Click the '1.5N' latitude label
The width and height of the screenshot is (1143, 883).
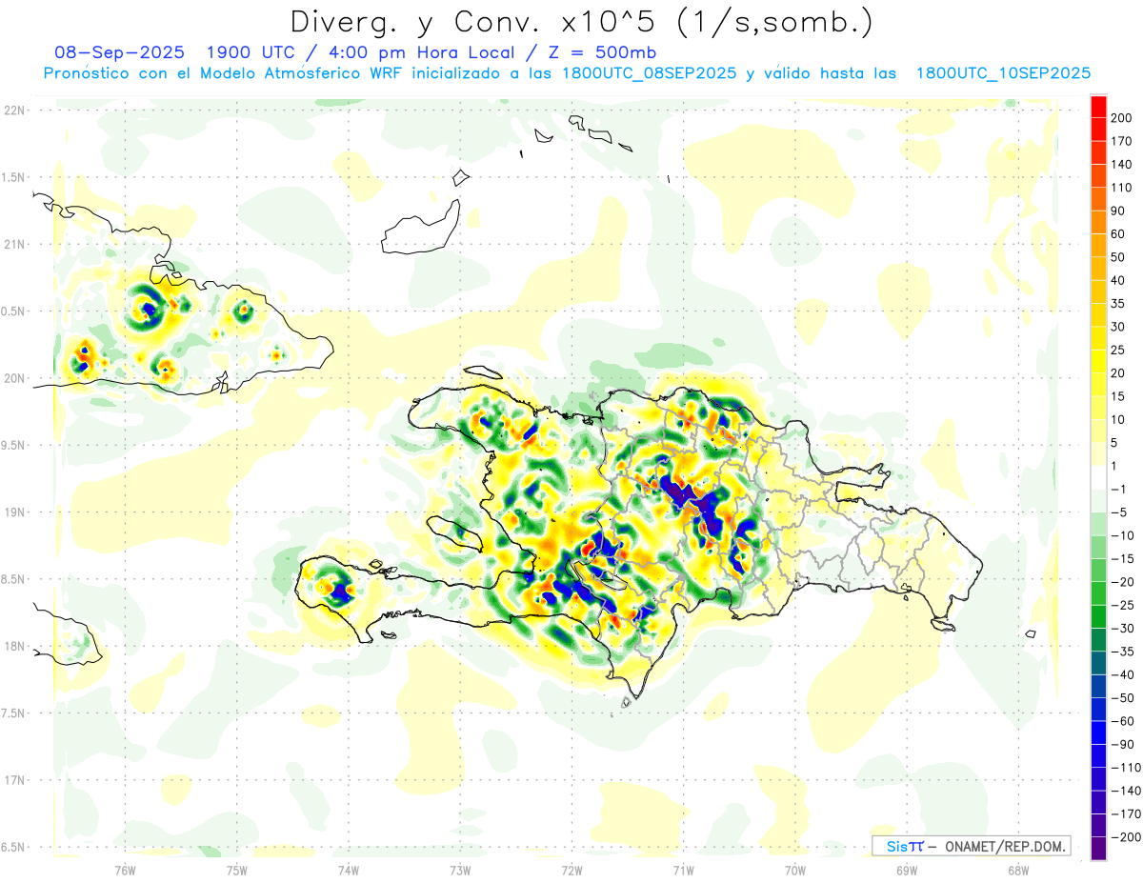(13, 177)
